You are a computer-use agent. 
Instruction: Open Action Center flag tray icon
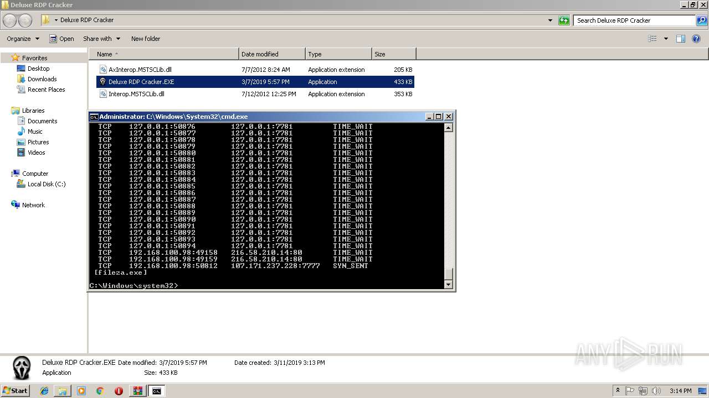[x=630, y=391]
